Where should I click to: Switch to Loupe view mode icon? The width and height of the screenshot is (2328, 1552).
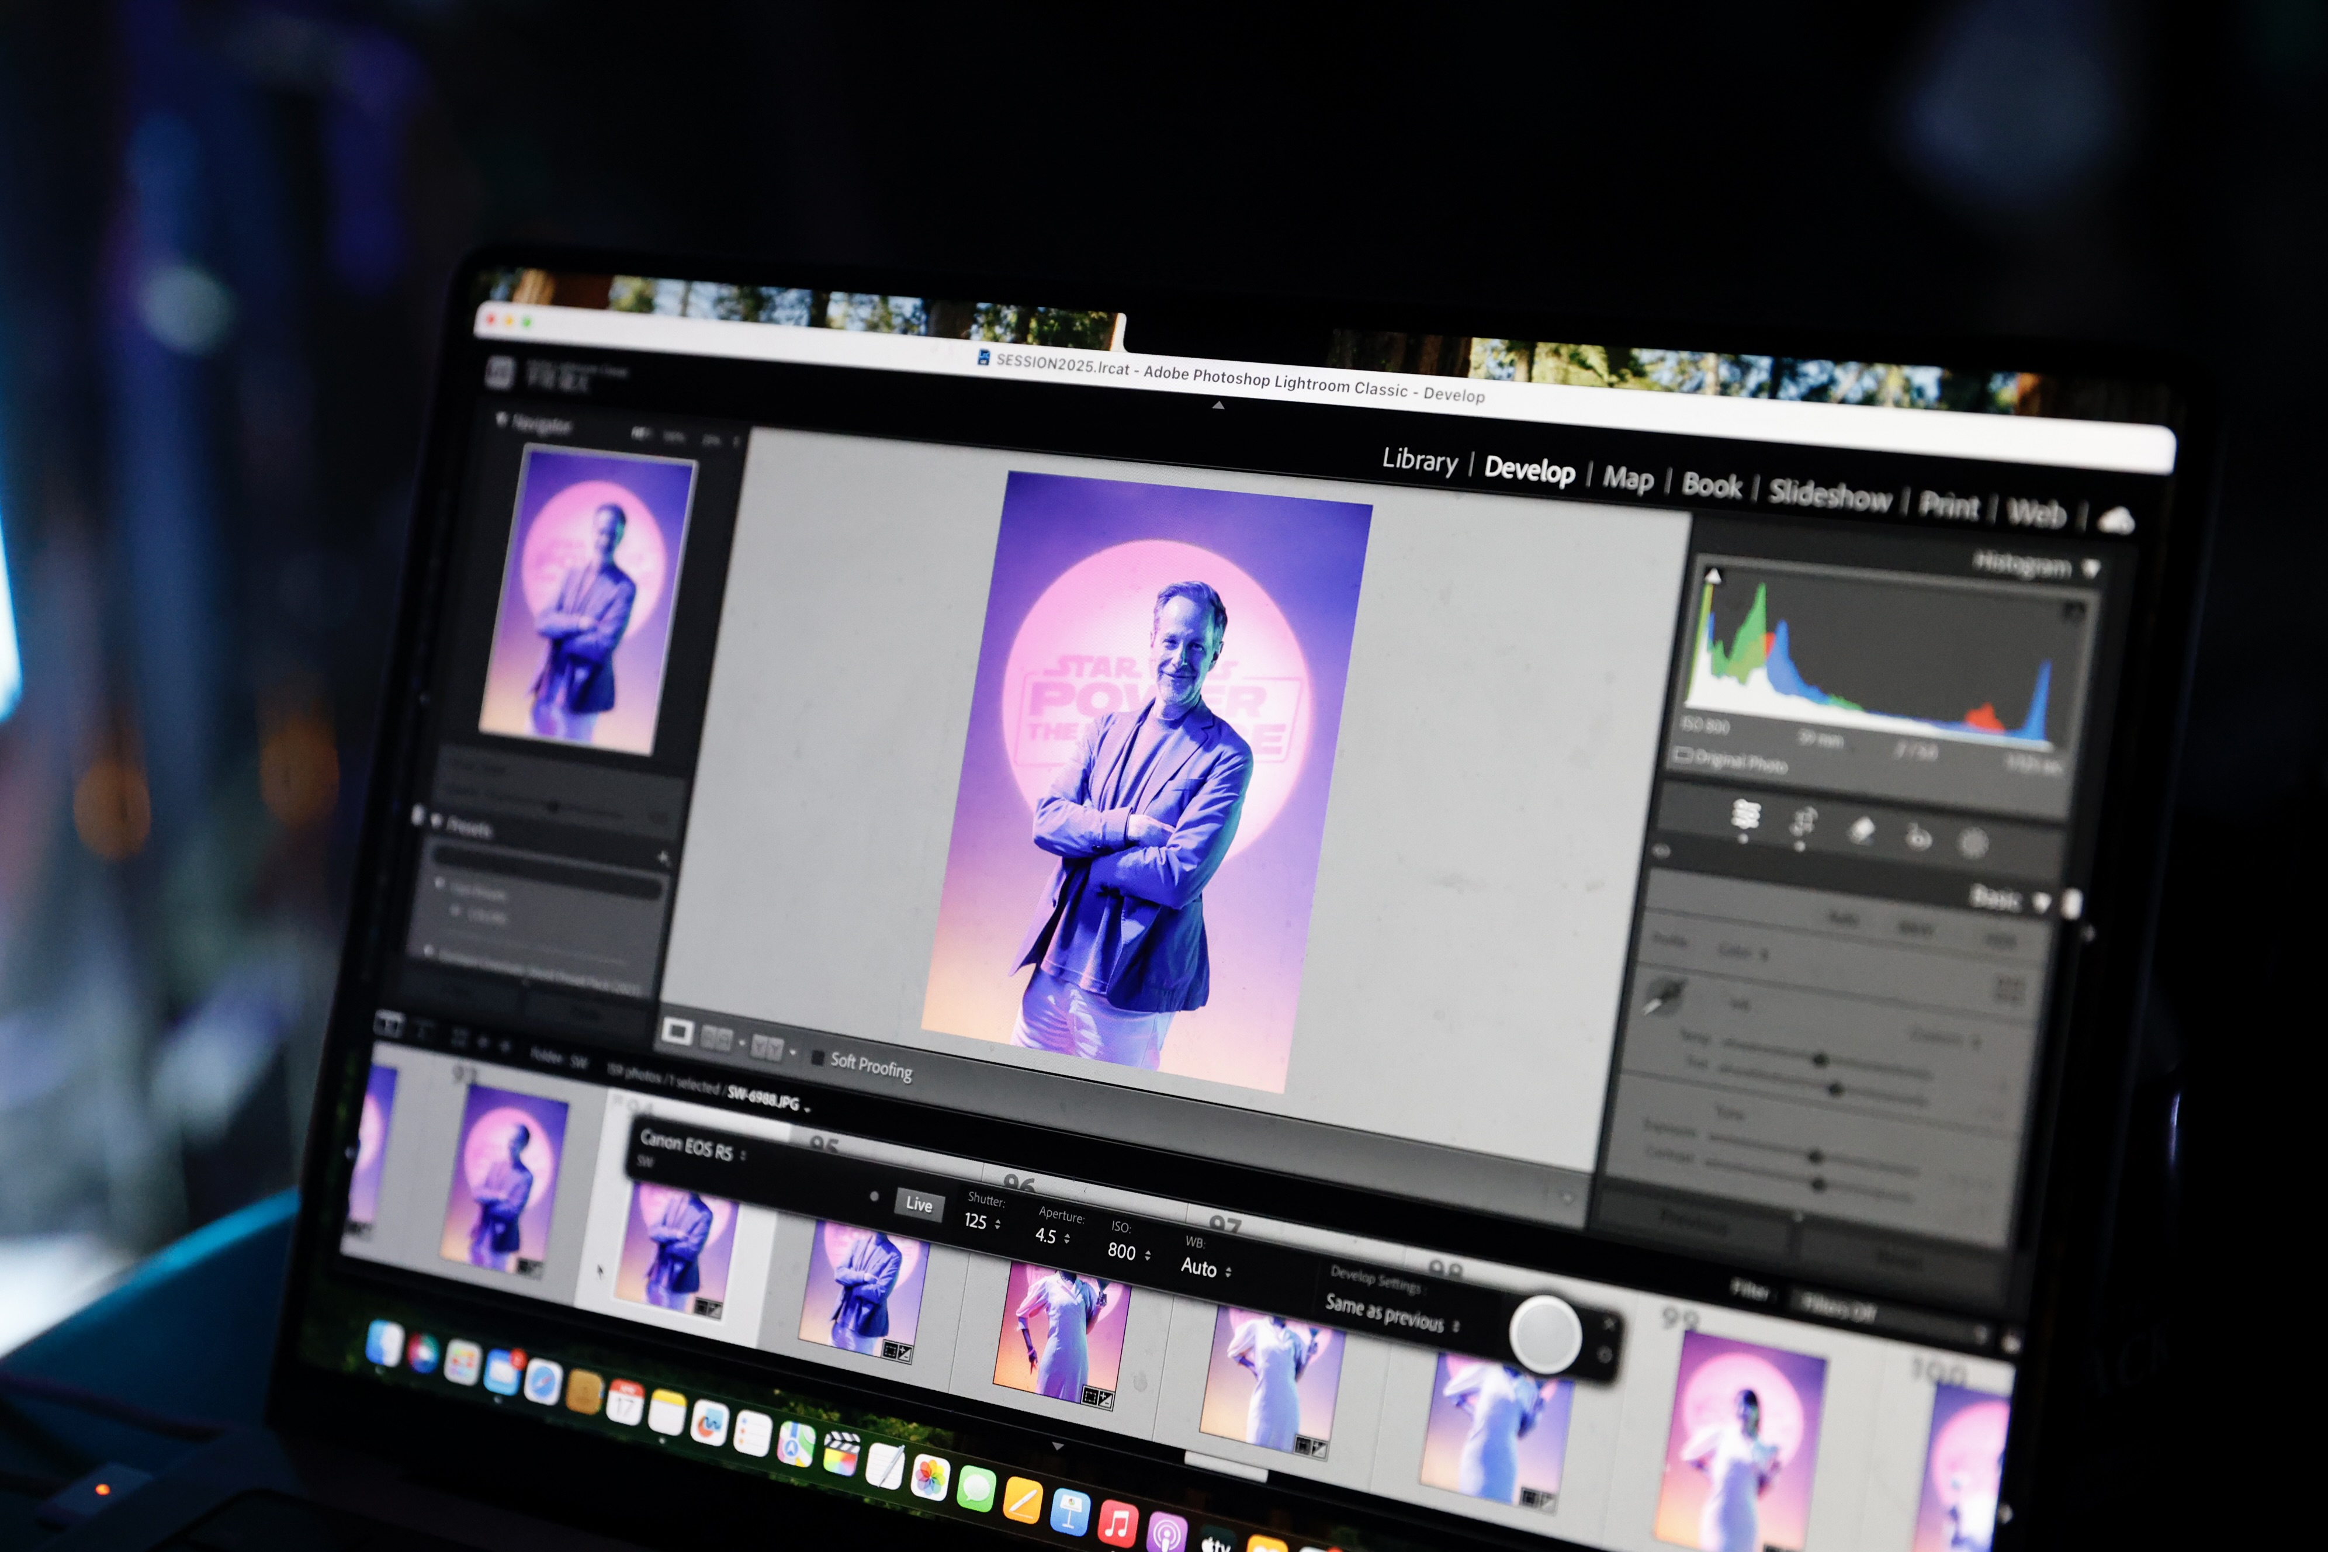point(677,1033)
